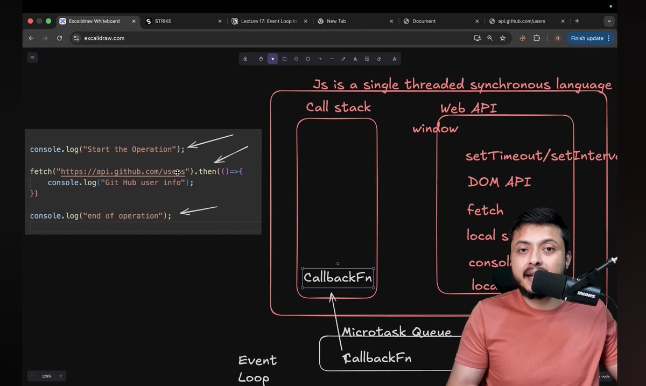The width and height of the screenshot is (646, 386).
Task: Select the Eraser tool
Action: point(378,59)
